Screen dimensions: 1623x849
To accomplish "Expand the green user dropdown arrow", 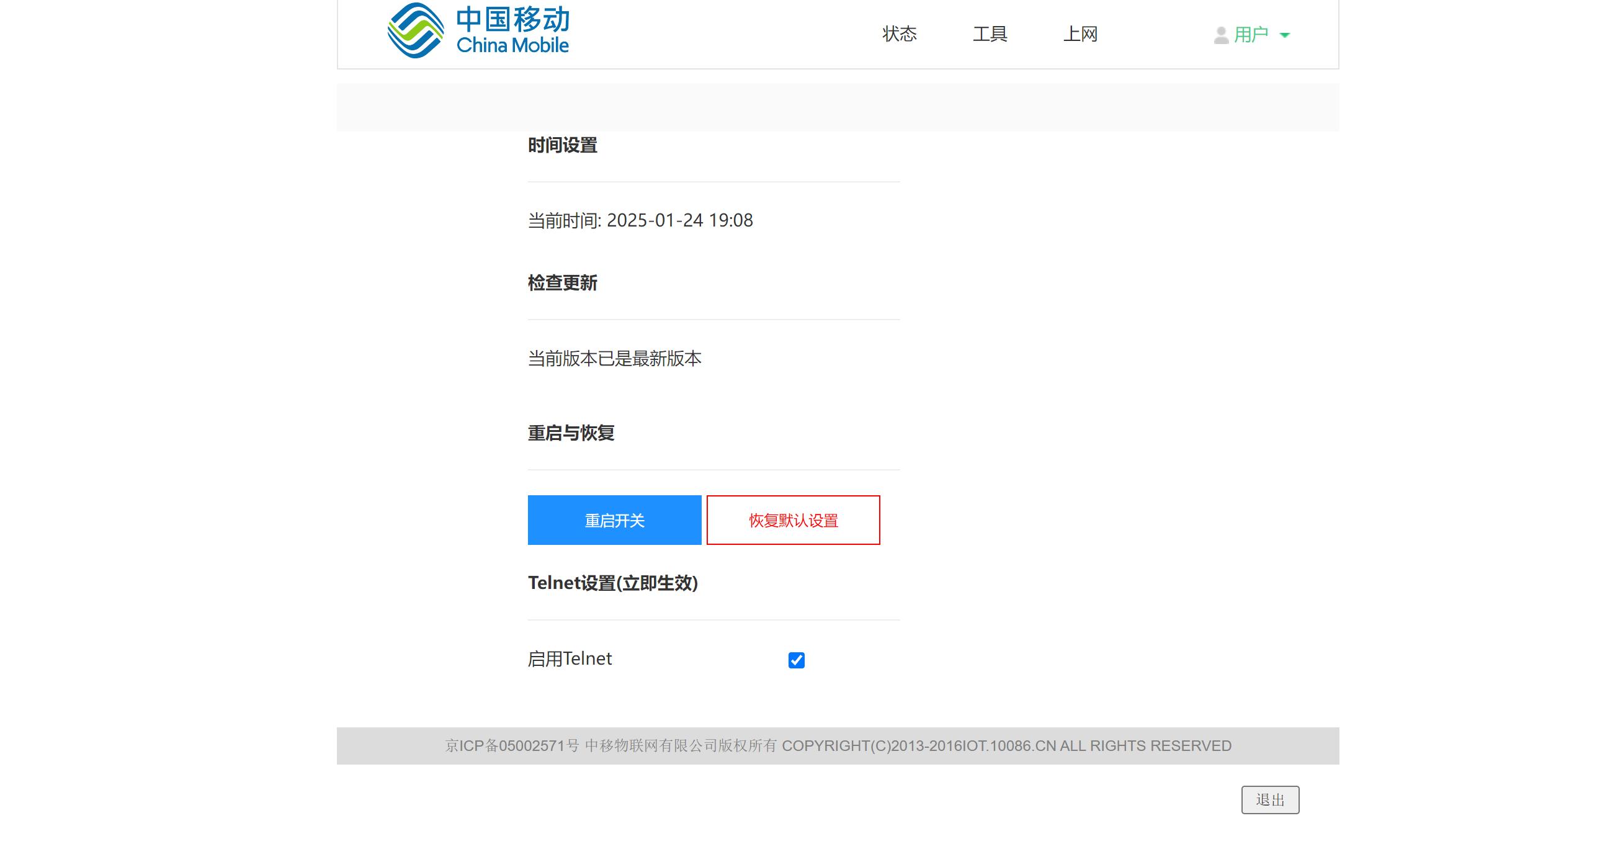I will coord(1285,35).
